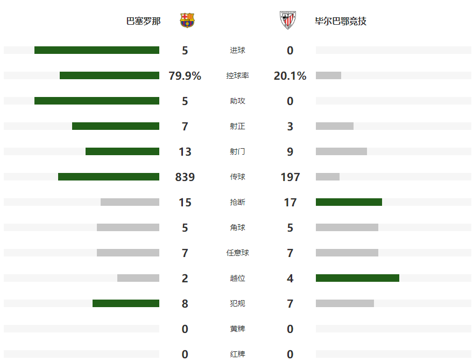Click Athletic Bilbao's gray 20.1% possession bar

coord(328,75)
